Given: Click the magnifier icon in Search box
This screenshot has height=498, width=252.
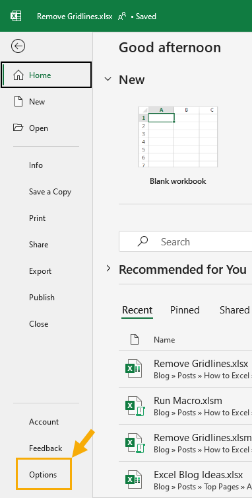Looking at the screenshot, I should pos(142,241).
